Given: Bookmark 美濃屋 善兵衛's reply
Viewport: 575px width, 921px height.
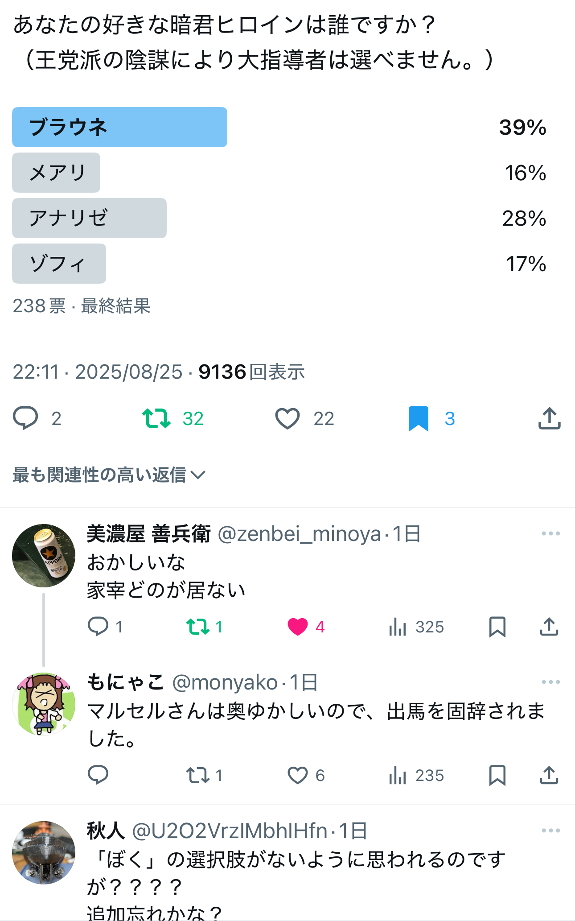Looking at the screenshot, I should [x=497, y=627].
